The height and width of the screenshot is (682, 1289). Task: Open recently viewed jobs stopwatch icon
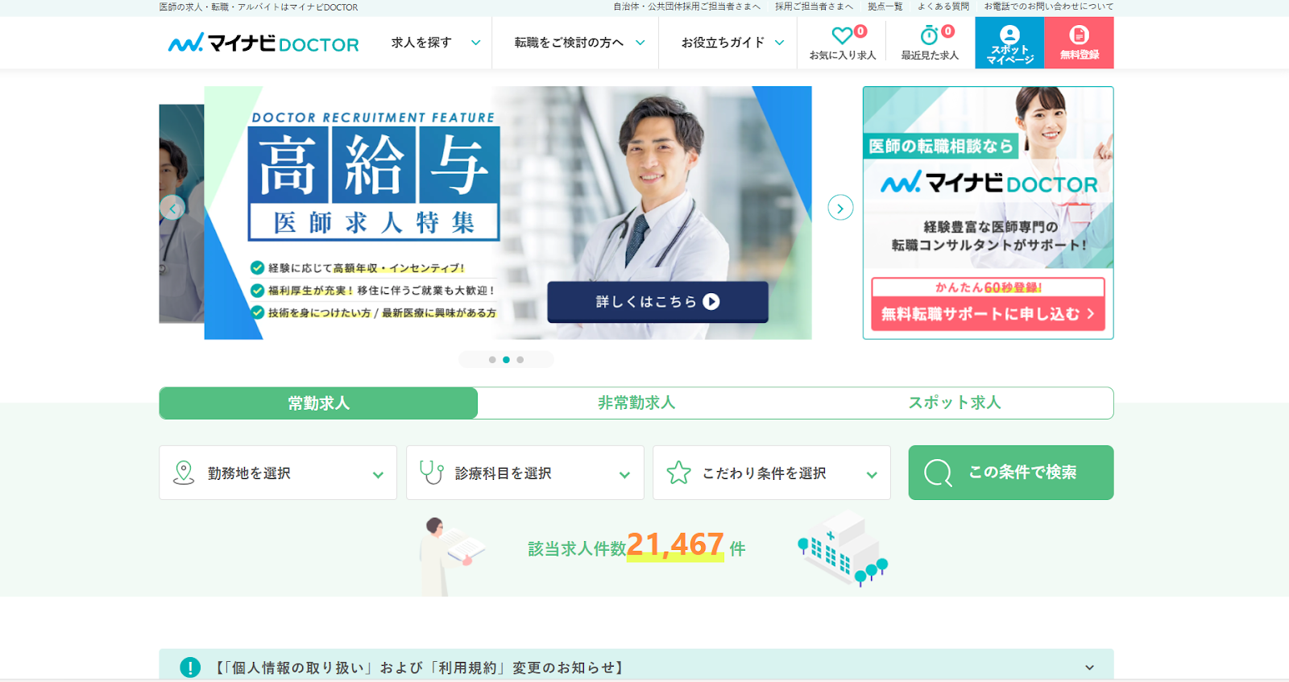(929, 35)
